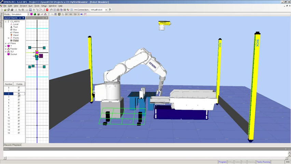
Task: Click the Copy toolbar icon
Action: [19, 10]
